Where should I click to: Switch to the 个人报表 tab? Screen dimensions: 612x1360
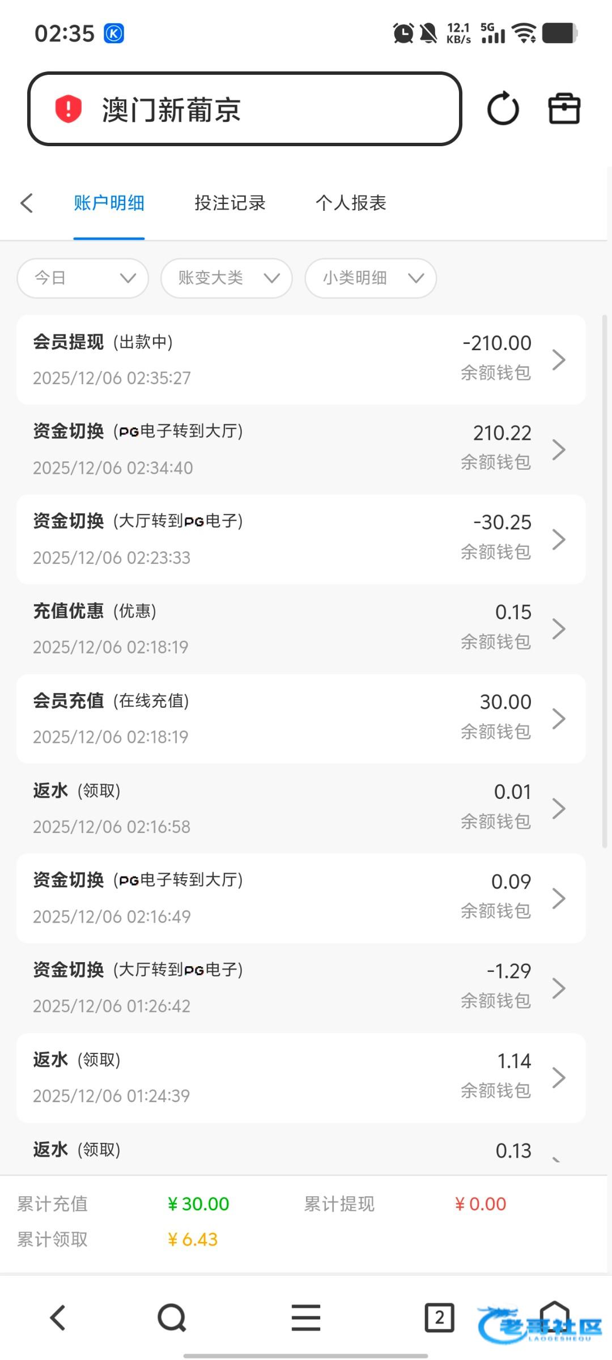point(351,203)
